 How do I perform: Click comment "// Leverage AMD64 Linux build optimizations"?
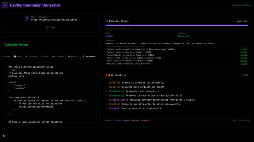pyautogui.click(x=36, y=73)
